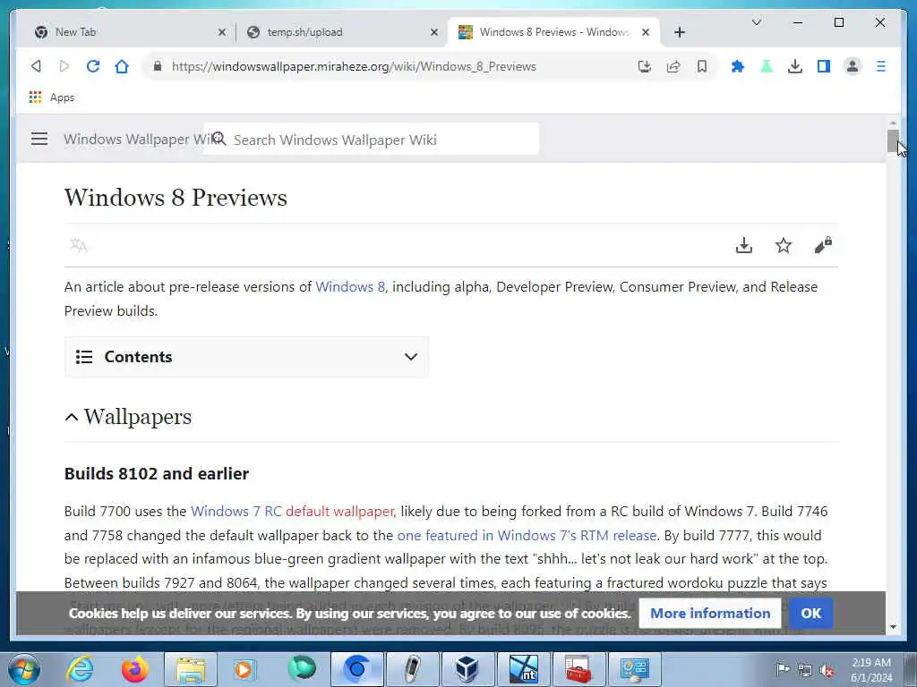Open VirtualBox cube icon on taskbar
This screenshot has width=917, height=687.
(x=467, y=669)
